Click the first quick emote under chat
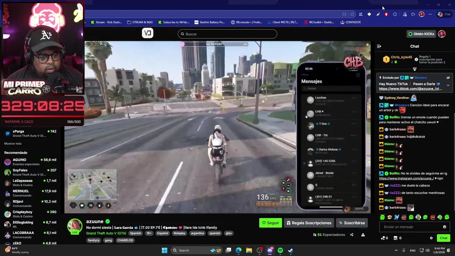455x256 pixels. [382, 217]
